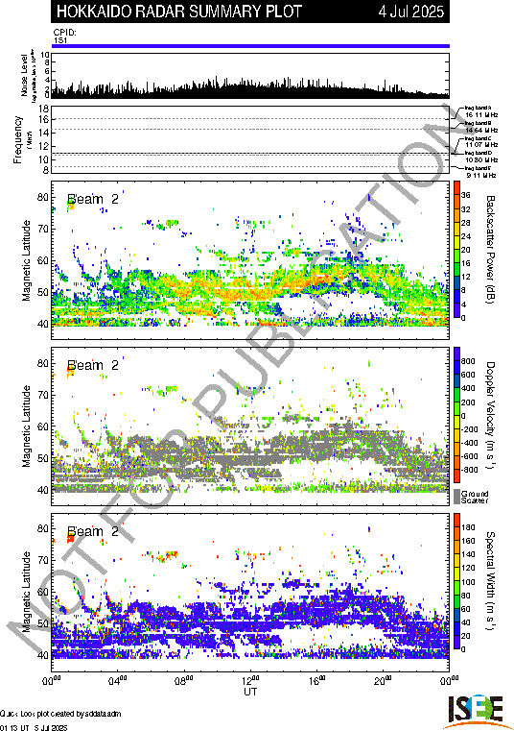The image size is (514, 731).
Task: Click the 4 Jul 2025 date label
Action: pyautogui.click(x=411, y=12)
